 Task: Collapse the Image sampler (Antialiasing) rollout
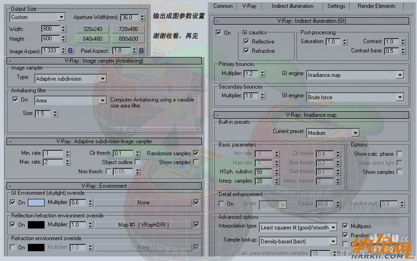pos(104,61)
